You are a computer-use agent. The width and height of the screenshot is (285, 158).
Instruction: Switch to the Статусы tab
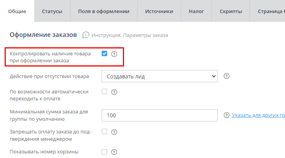tap(52, 11)
